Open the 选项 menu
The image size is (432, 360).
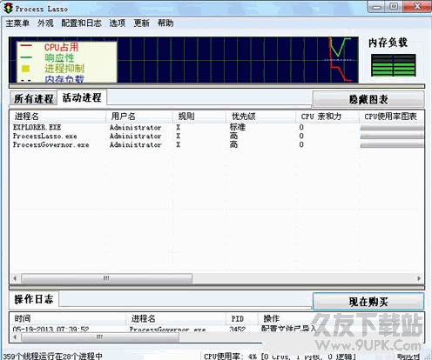[118, 23]
